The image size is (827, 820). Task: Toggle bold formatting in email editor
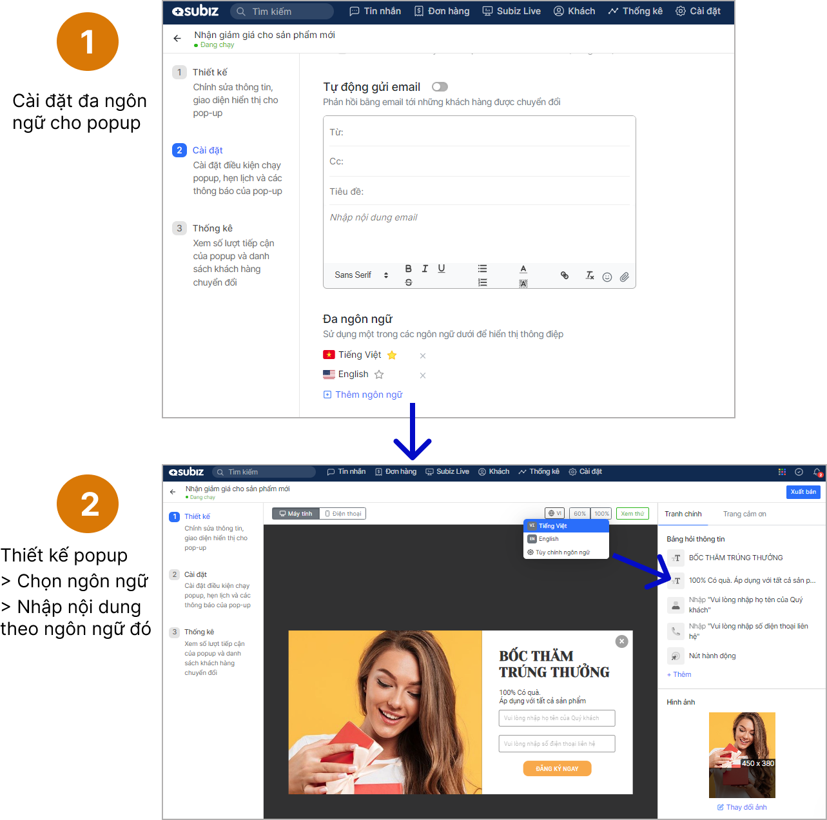coord(408,269)
